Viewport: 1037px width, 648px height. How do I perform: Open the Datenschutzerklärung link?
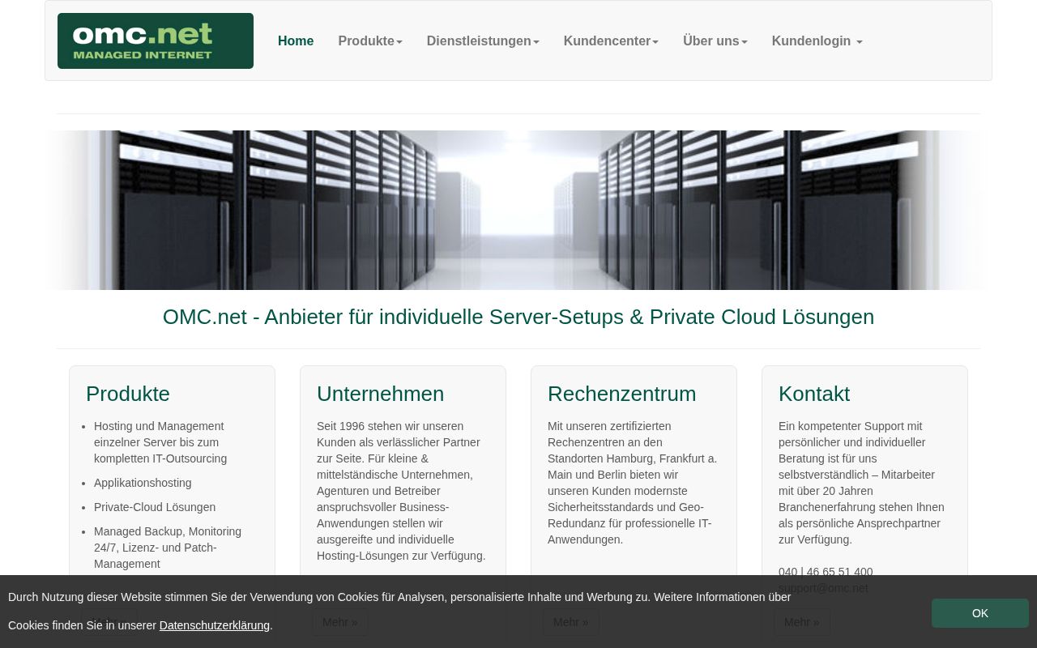coord(215,625)
